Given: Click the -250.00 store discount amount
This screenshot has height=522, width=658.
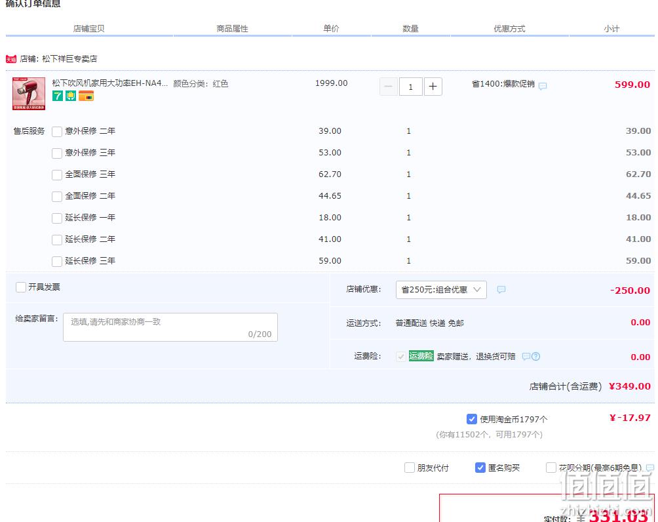Looking at the screenshot, I should (630, 291).
